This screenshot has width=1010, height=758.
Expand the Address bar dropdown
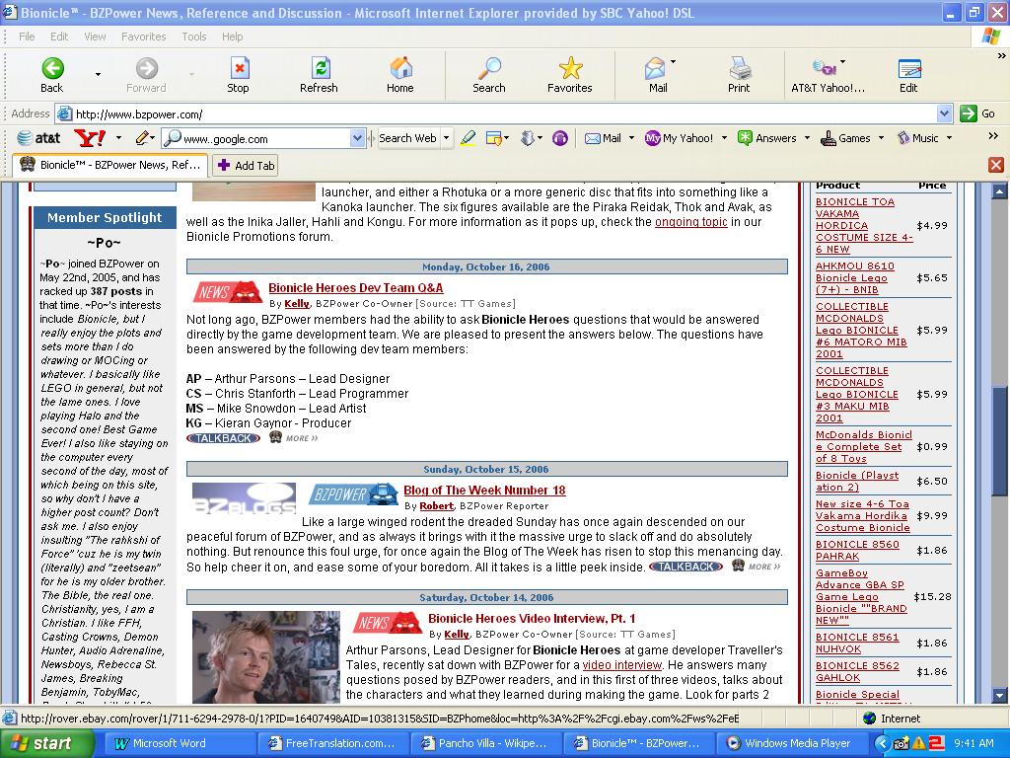pos(944,114)
